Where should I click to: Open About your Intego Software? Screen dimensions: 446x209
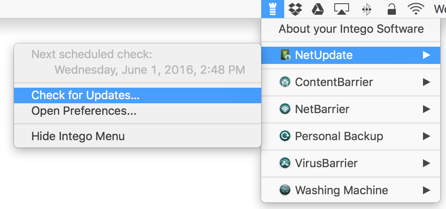pyautogui.click(x=351, y=29)
